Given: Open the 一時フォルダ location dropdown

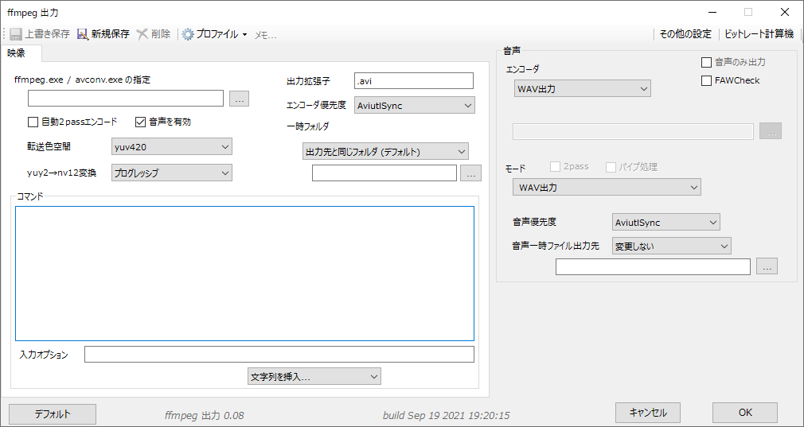Looking at the screenshot, I should pyautogui.click(x=385, y=152).
